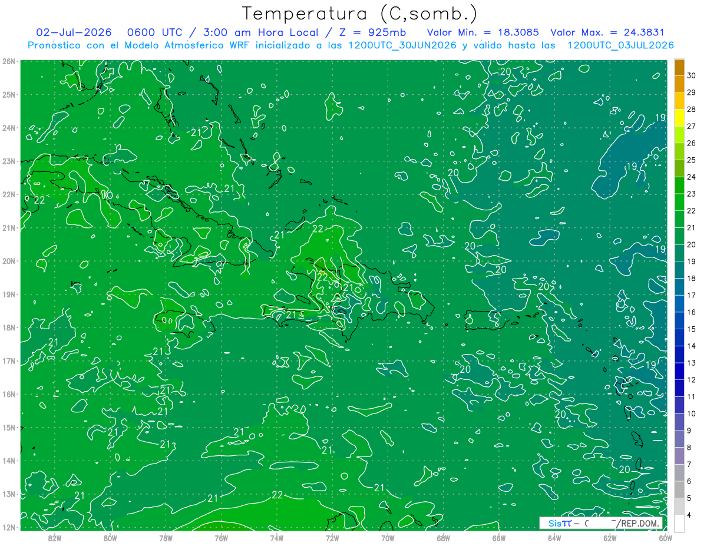Click the 19N latitude axis label
Screen dimensions: 707x546
9,294
